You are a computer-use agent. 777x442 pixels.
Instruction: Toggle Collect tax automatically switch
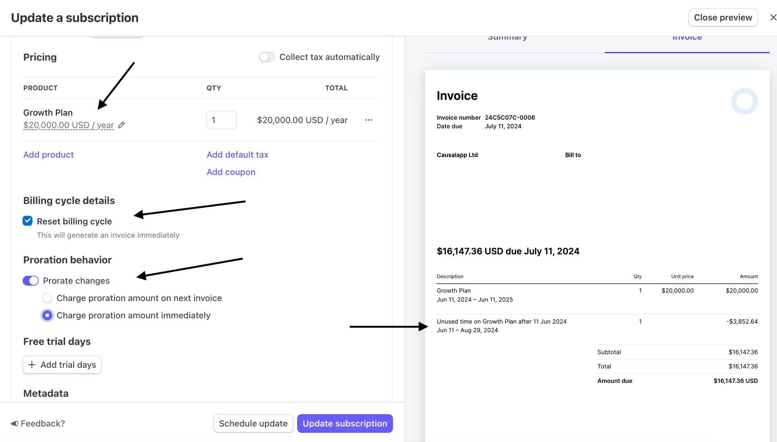pos(267,57)
